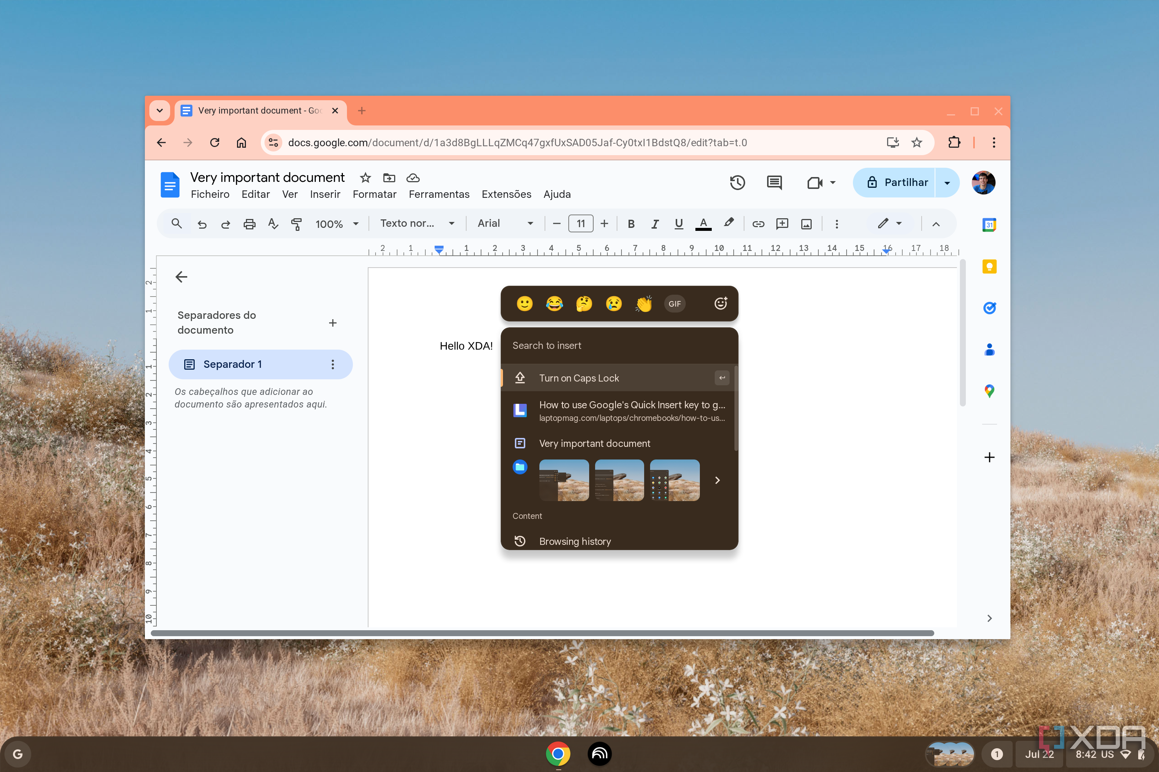Open Google Keep from the side panel
The image size is (1159, 772).
[x=989, y=266]
